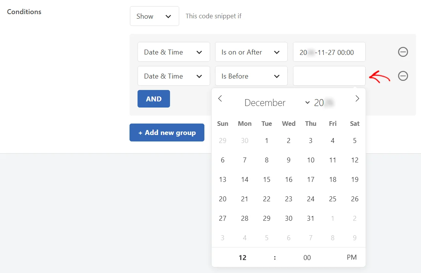Viewport: 421px width, 273px height.
Task: Choose December 23 in calendar
Action: (289, 199)
